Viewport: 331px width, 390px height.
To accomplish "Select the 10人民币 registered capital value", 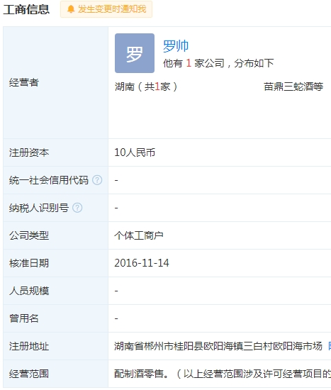I will tap(135, 152).
